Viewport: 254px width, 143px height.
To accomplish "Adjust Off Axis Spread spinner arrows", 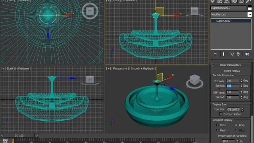I will 241,86.
